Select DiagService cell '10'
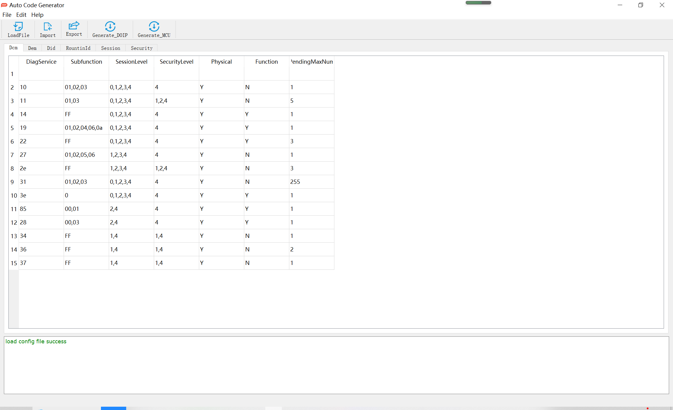673x410 pixels. (41, 87)
